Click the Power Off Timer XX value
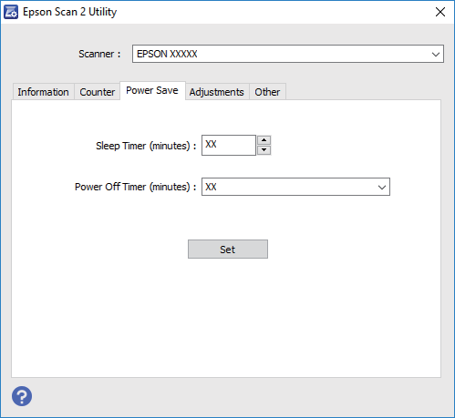The image size is (455, 418). tap(211, 187)
